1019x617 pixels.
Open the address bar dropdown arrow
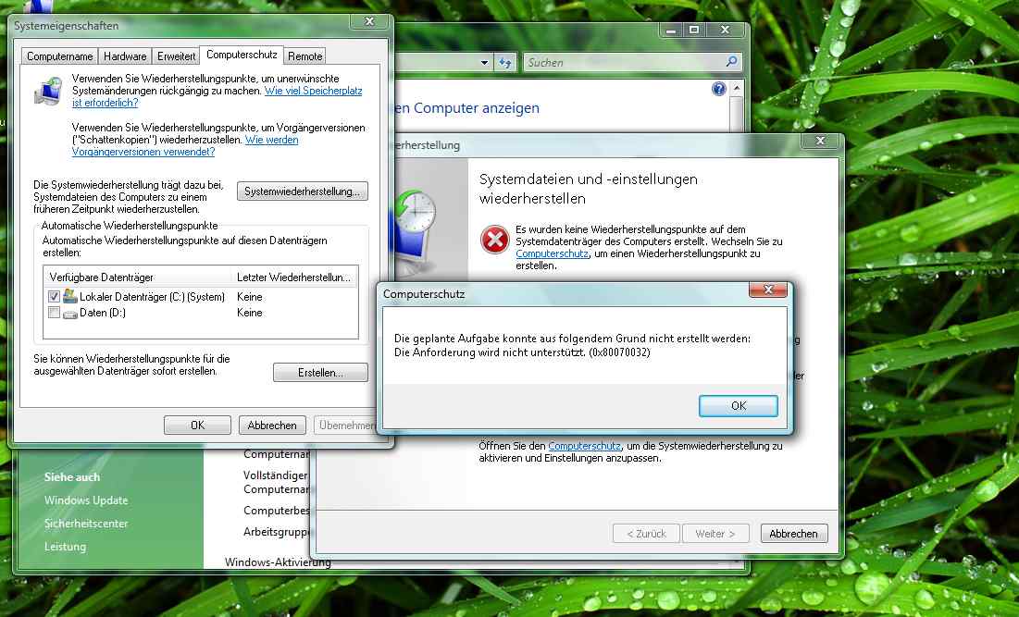(484, 63)
